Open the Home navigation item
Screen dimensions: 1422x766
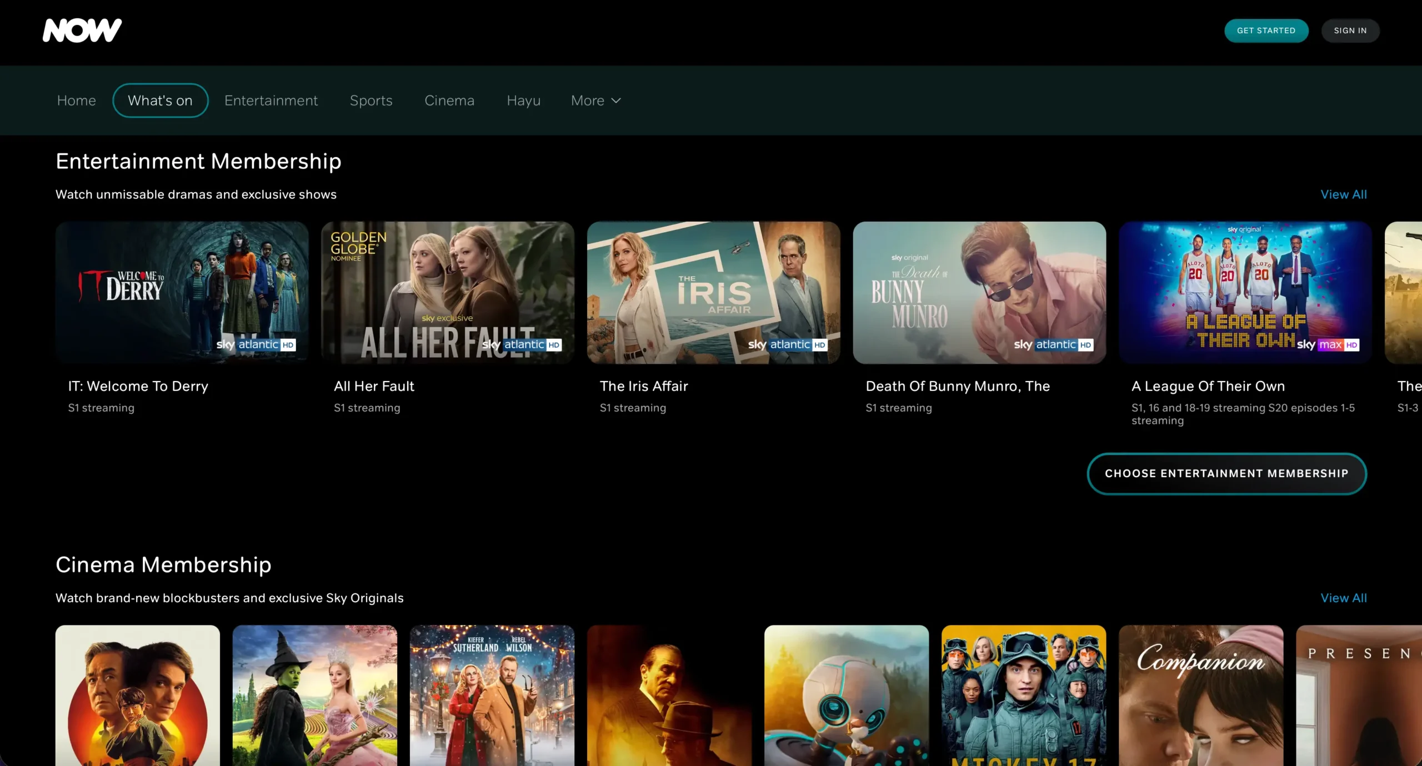click(x=76, y=101)
